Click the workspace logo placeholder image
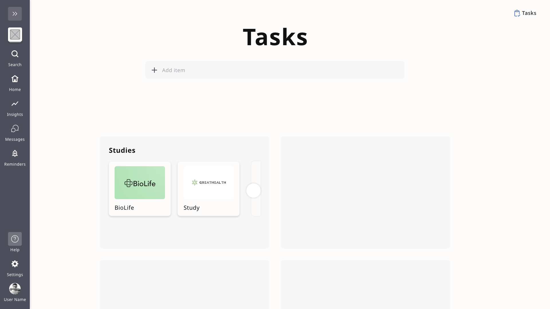The height and width of the screenshot is (309, 550). pos(15,35)
